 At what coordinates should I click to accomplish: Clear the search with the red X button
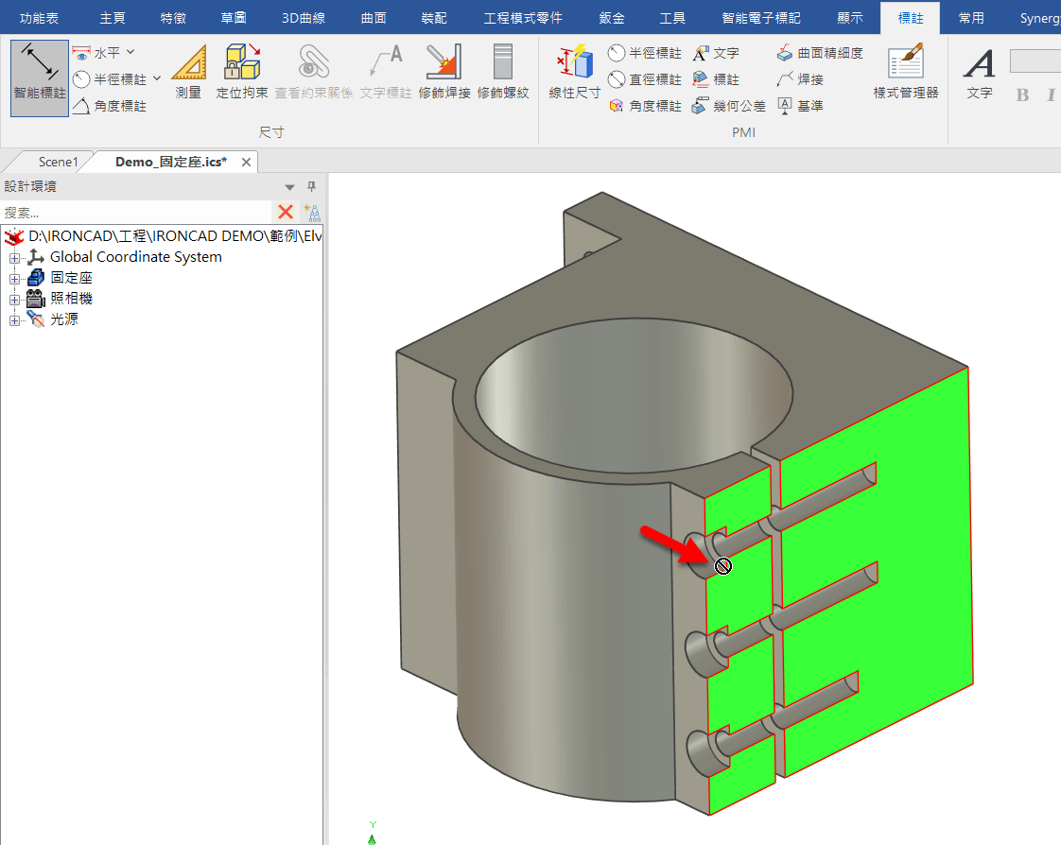285,212
